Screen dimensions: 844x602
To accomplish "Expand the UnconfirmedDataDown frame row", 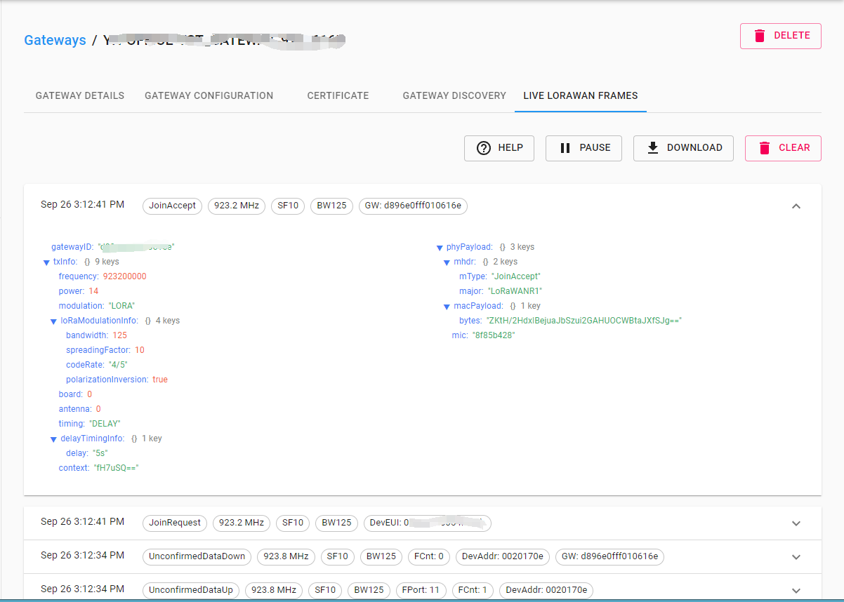I will tap(796, 557).
